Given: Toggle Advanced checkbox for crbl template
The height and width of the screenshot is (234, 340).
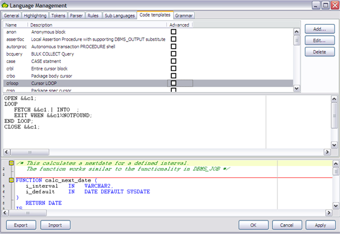Looking at the screenshot, I should (174, 69).
